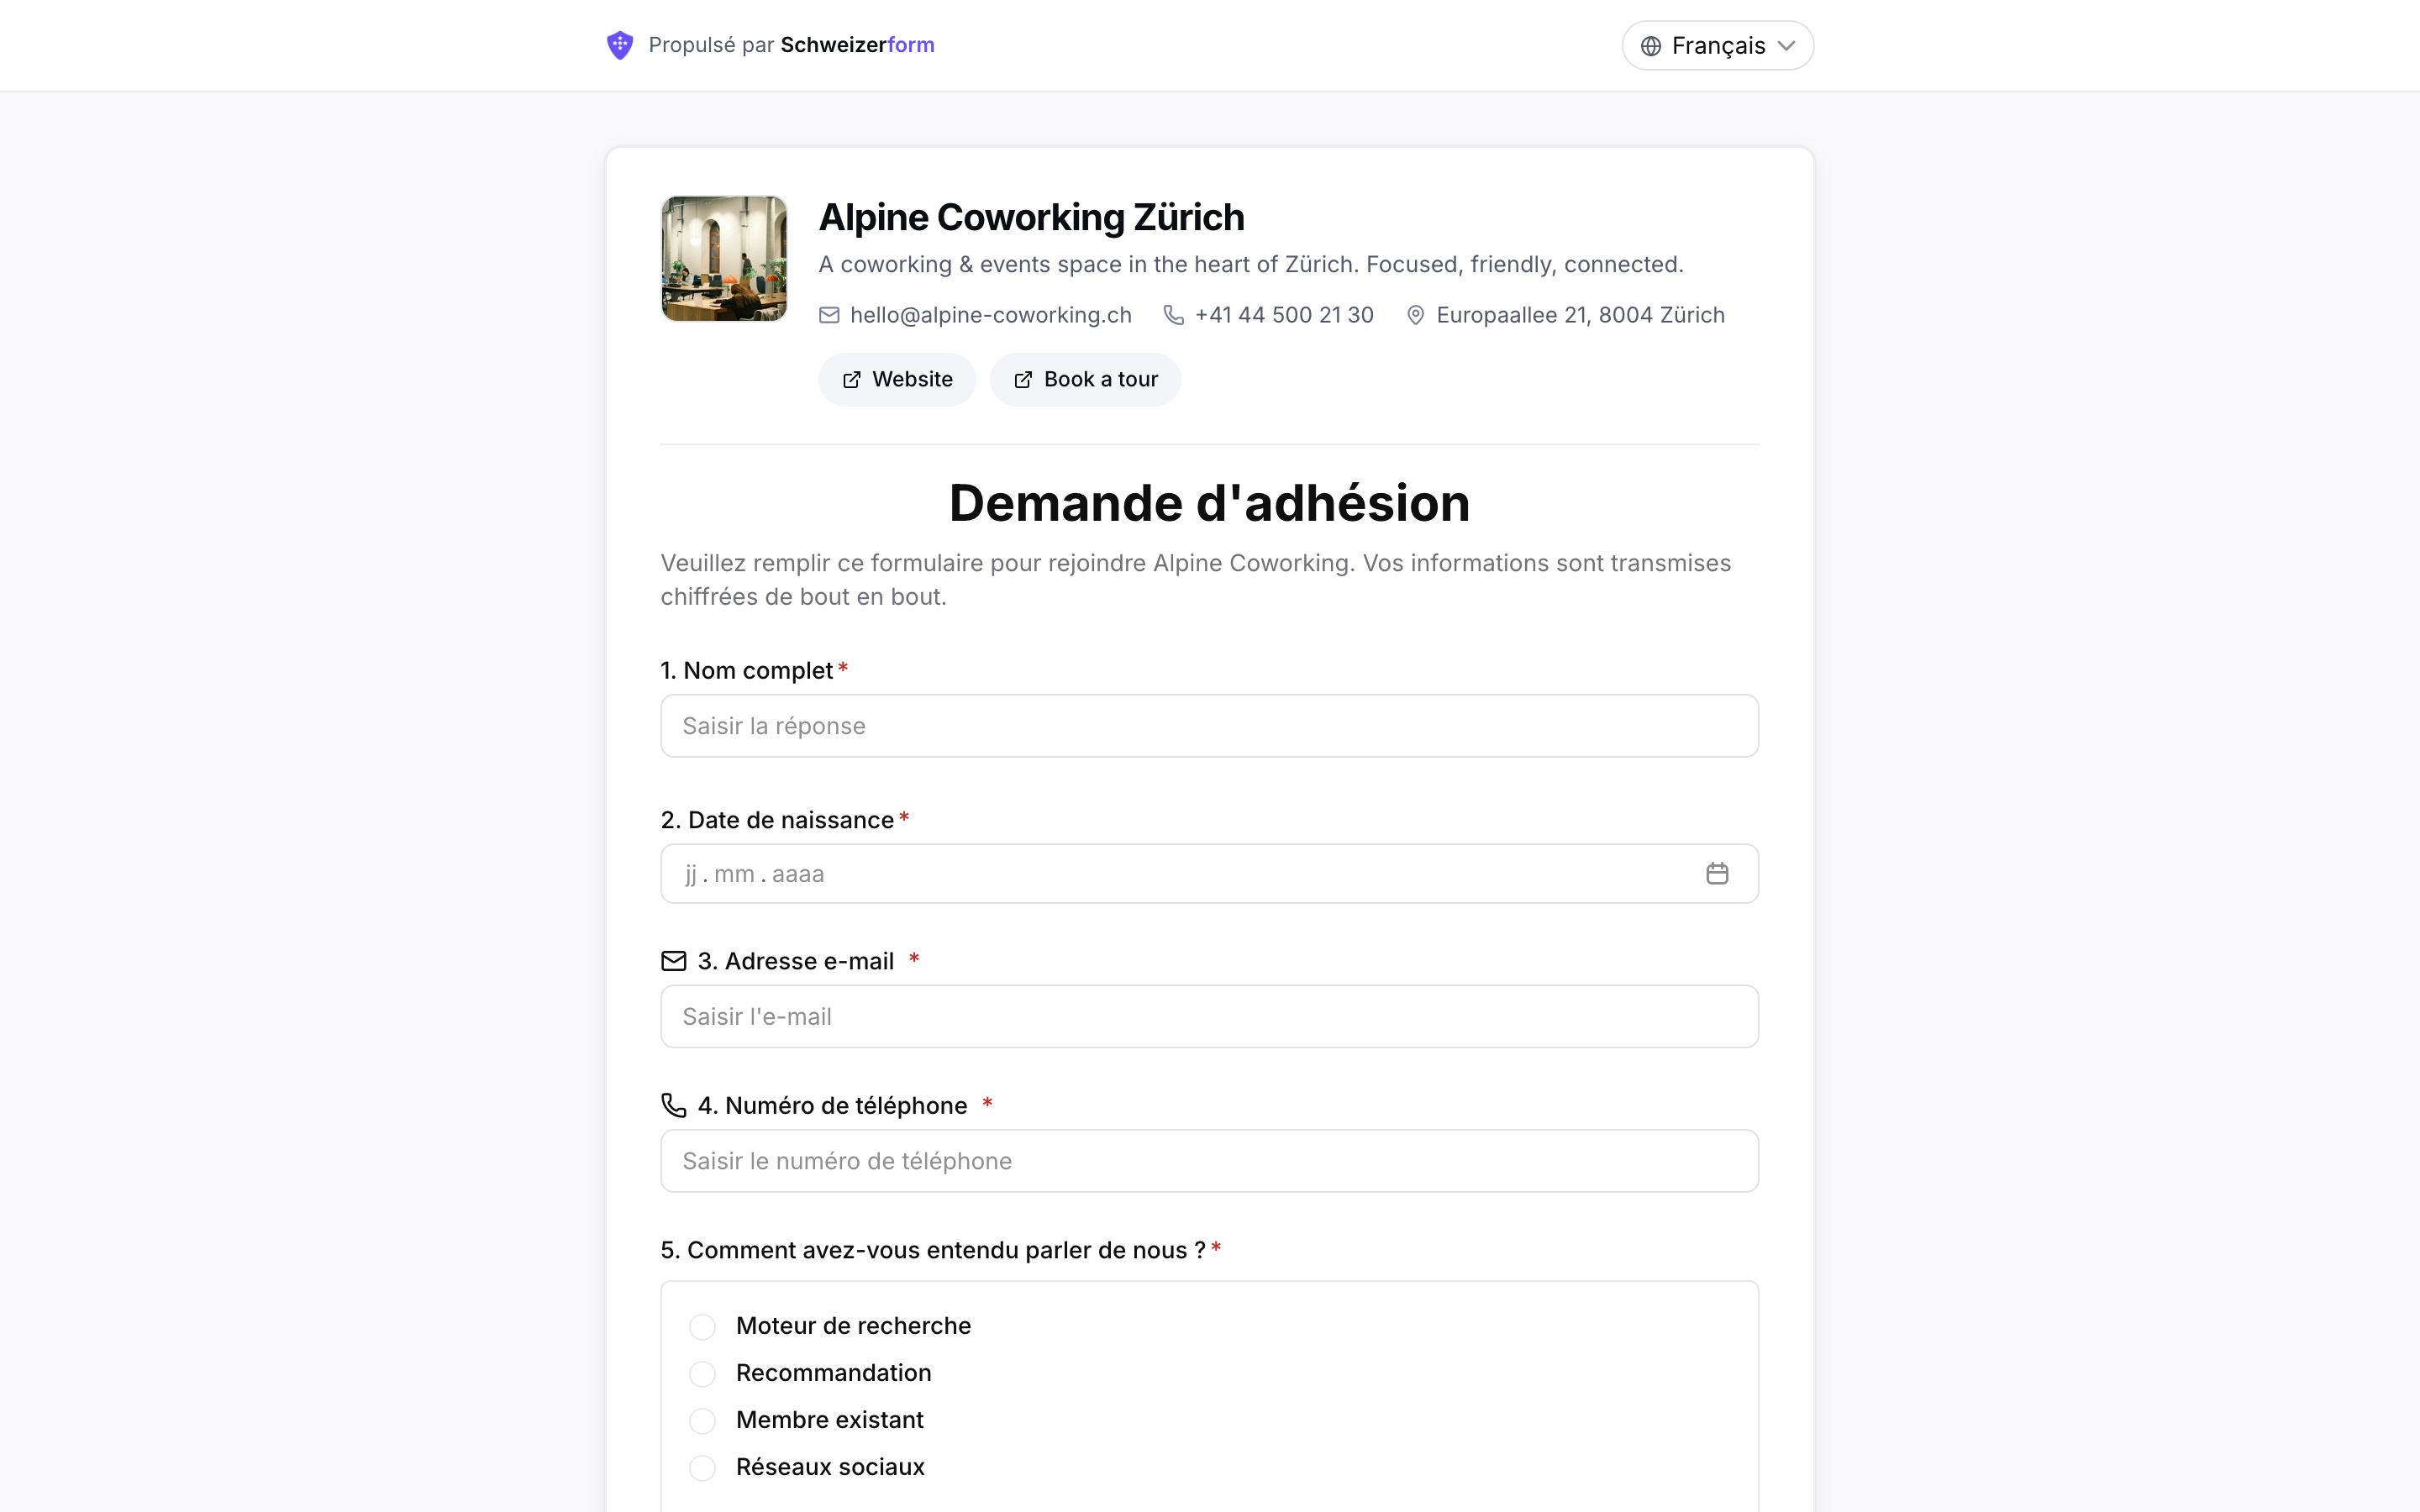Click the Alpine Coworking profile photo
This screenshot has width=2420, height=1512.
pos(724,259)
